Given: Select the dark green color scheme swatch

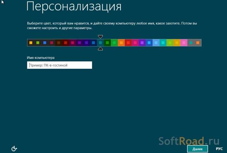Looking at the screenshot, I should pyautogui.click(x=107, y=43).
